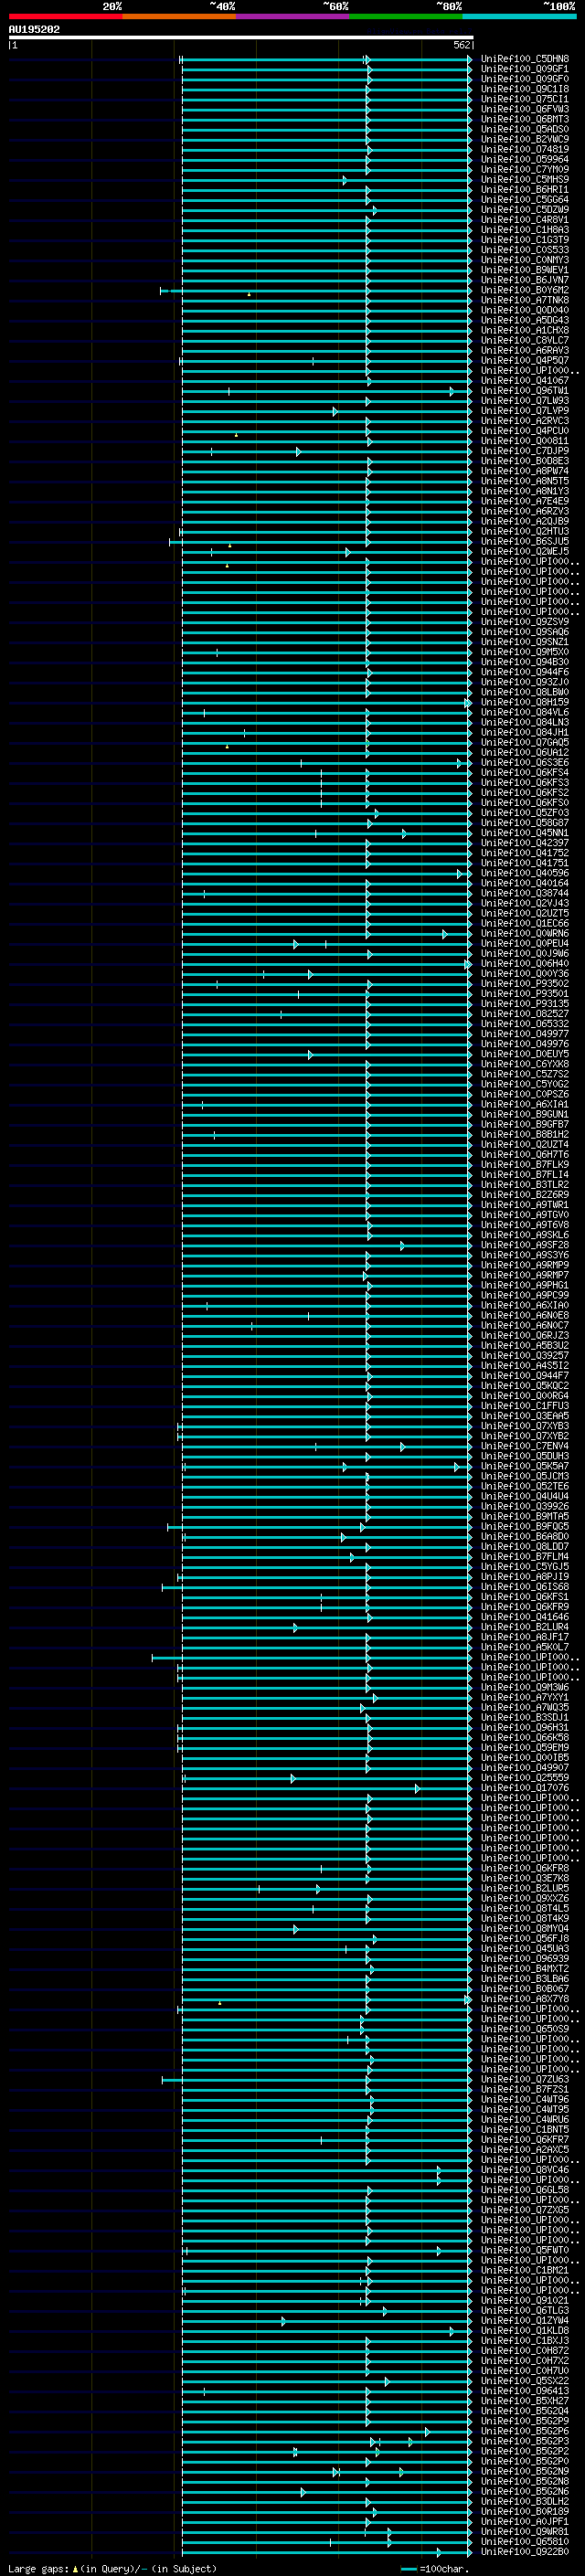Select the UniRef100_O65332 label

[525, 1024]
